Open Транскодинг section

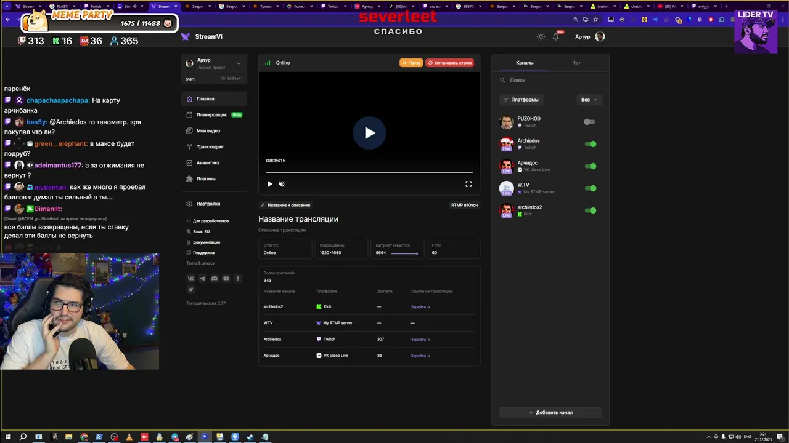[214, 146]
